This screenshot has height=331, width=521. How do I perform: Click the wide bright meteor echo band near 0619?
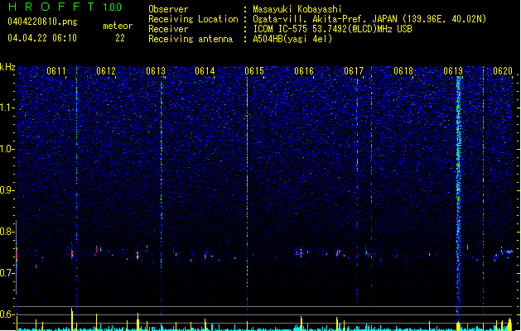point(459,196)
